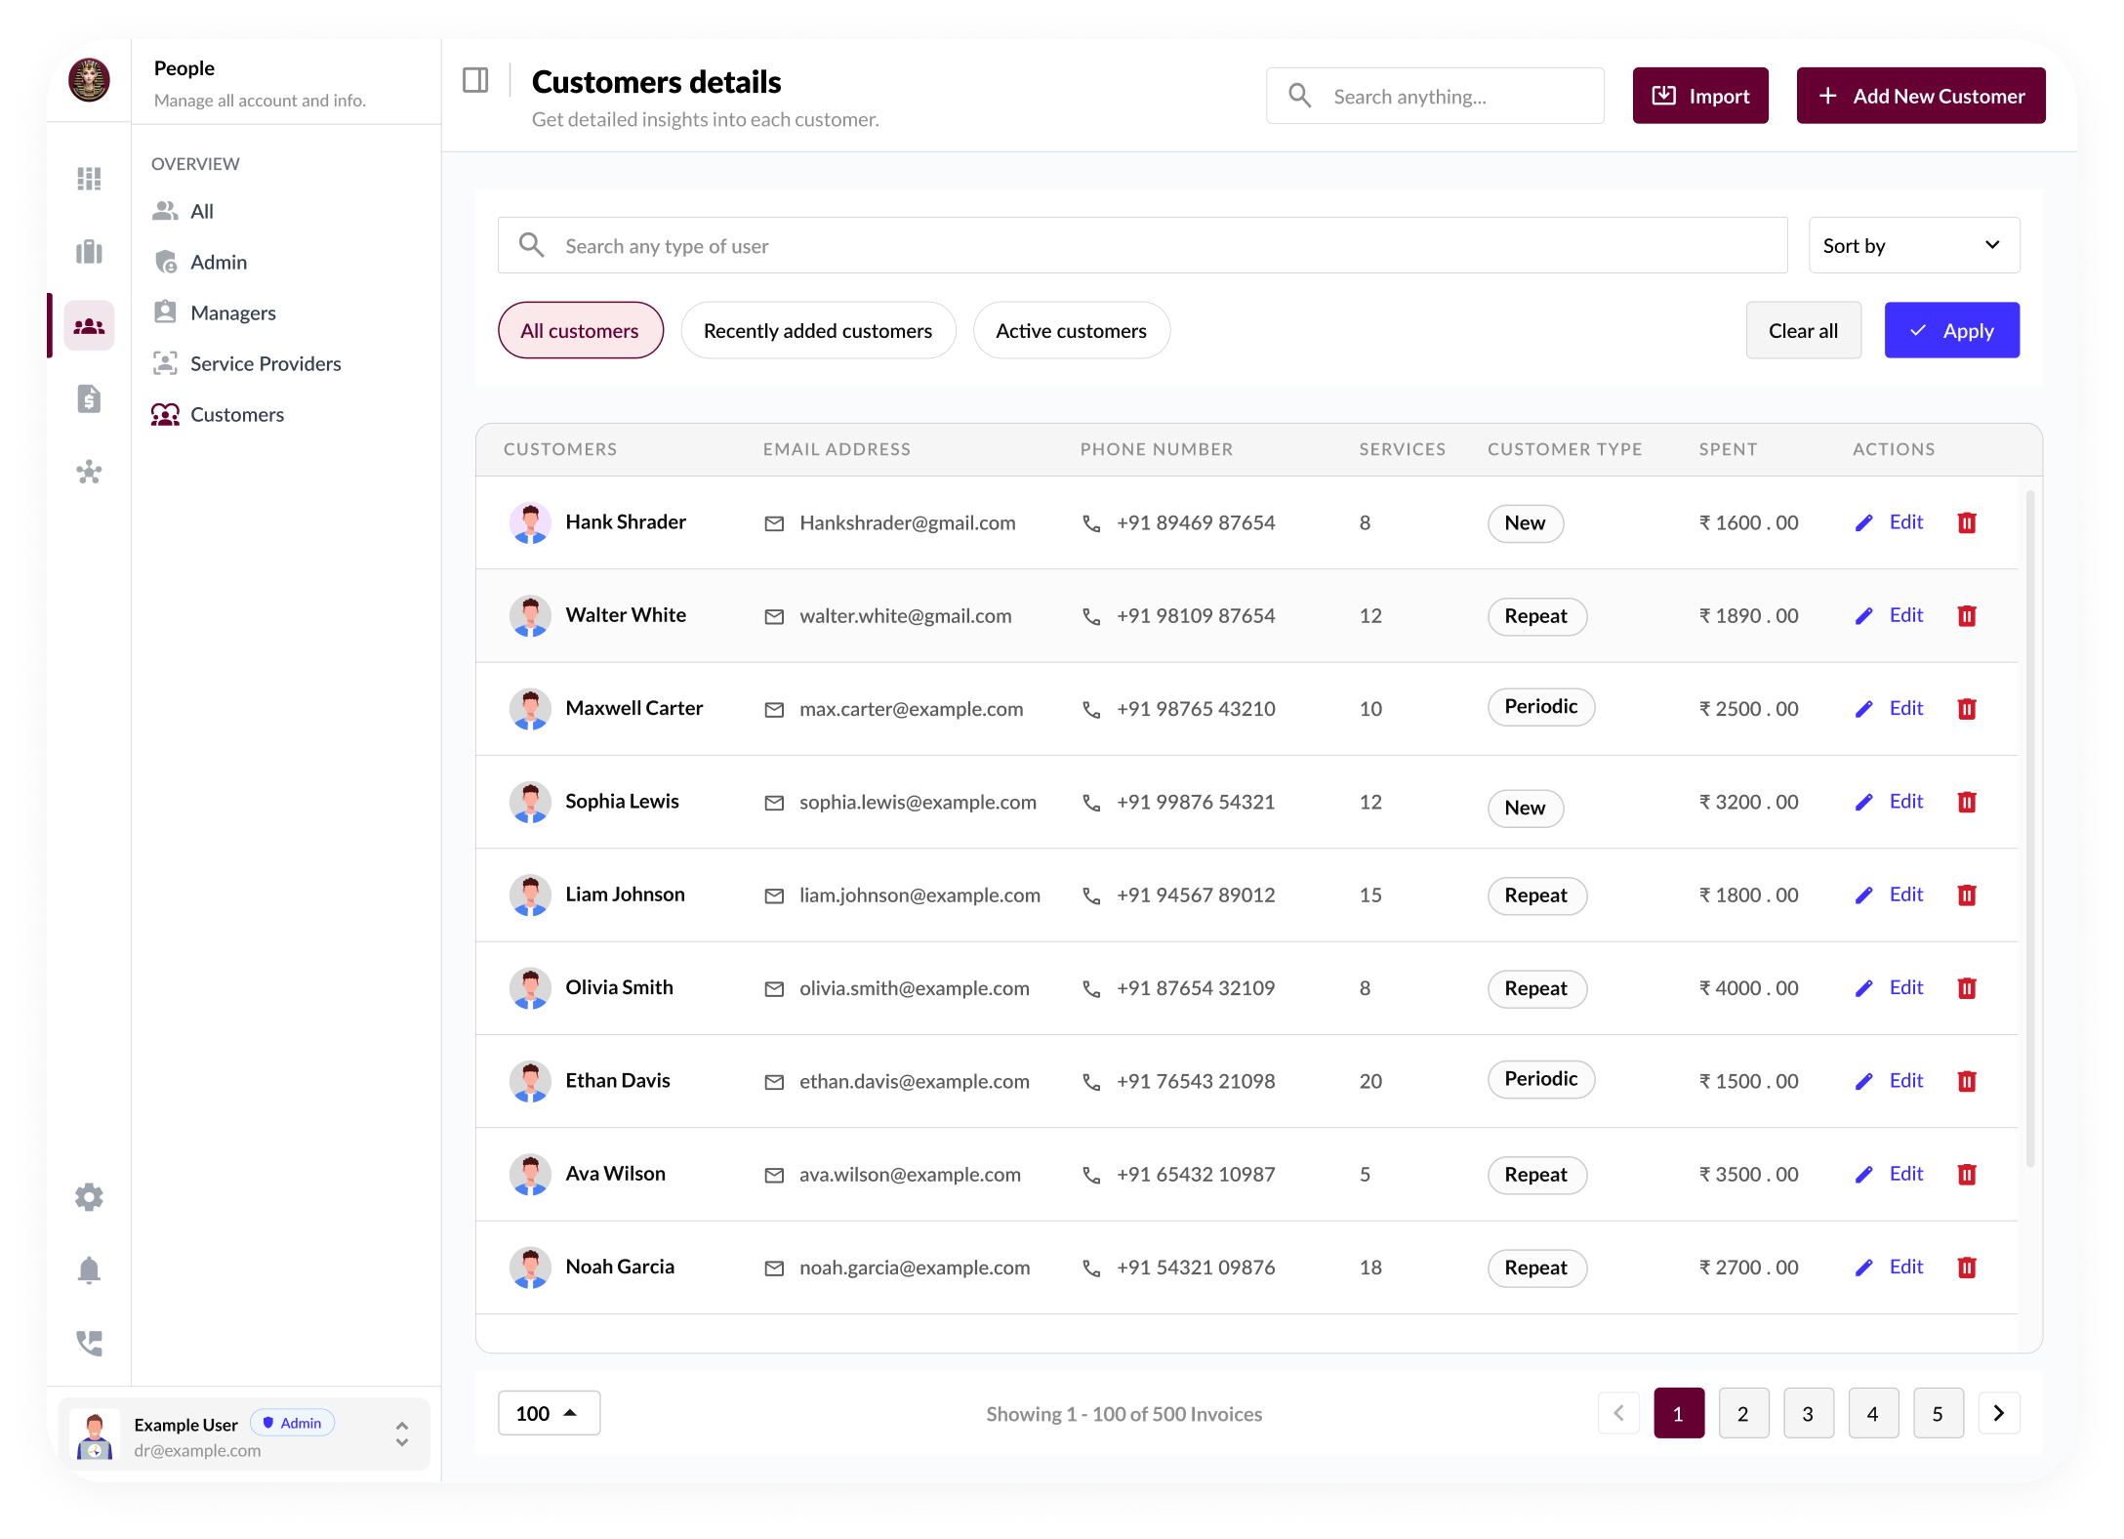Delete Ava Wilson using trash icon
Screen dimensions: 2124x1539
pos(1967,1174)
